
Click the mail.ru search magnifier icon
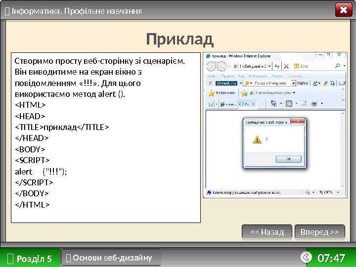[x=247, y=84]
